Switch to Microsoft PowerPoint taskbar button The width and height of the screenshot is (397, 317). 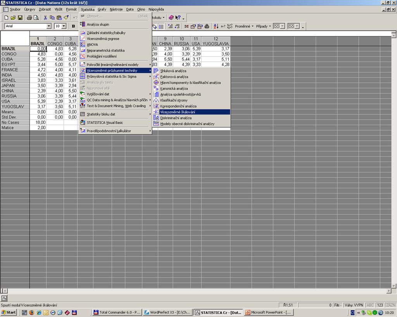(x=268, y=312)
